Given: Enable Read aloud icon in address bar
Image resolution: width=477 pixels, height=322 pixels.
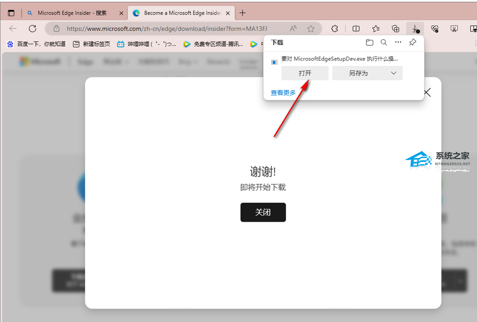Looking at the screenshot, I should pos(293,29).
